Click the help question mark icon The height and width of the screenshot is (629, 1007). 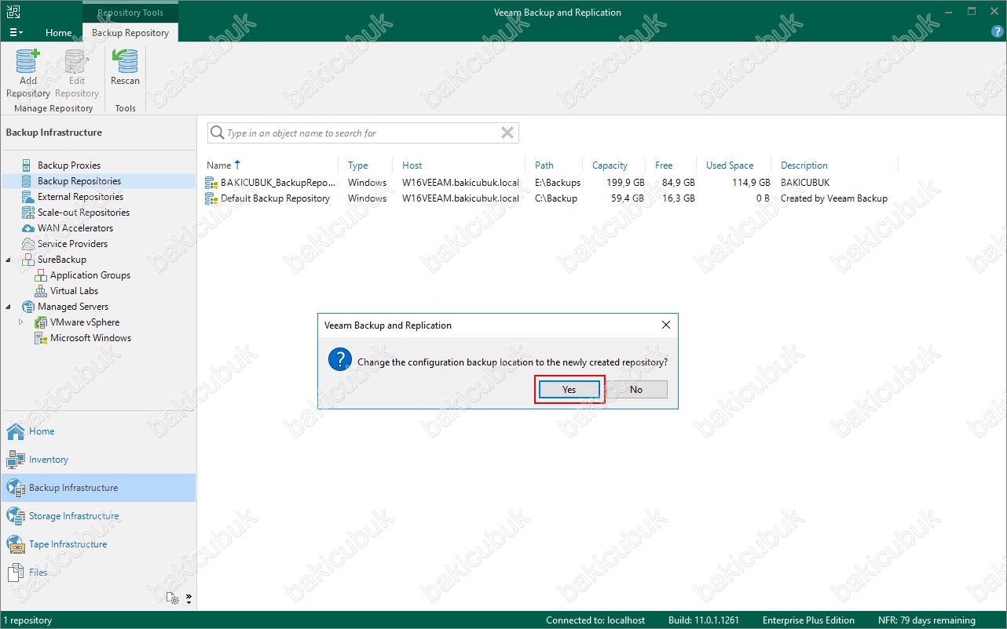click(x=997, y=32)
